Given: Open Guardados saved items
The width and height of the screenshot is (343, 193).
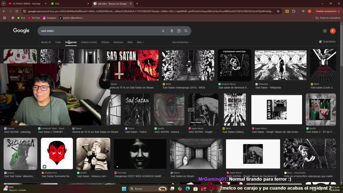Looking at the screenshot, I should click(x=327, y=42).
